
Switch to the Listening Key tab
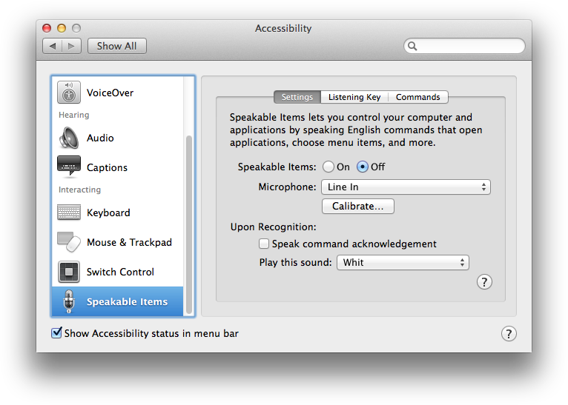[x=354, y=97]
